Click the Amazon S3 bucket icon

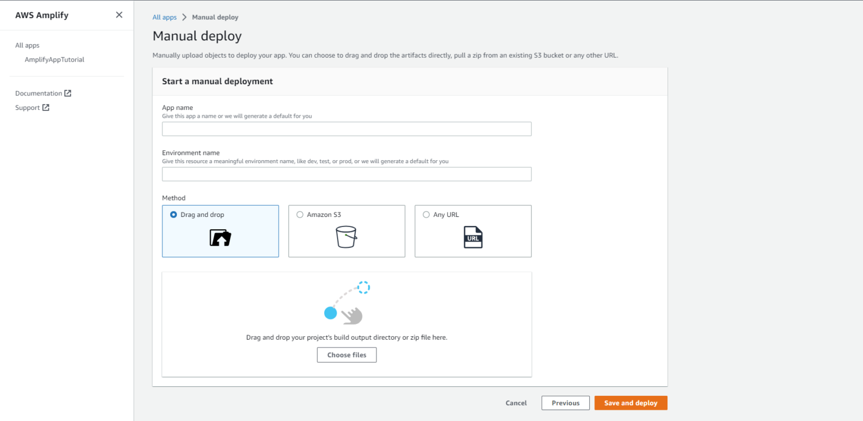(347, 237)
